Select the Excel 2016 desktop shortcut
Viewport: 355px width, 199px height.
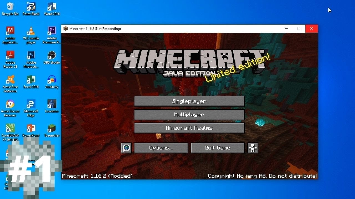31,82
